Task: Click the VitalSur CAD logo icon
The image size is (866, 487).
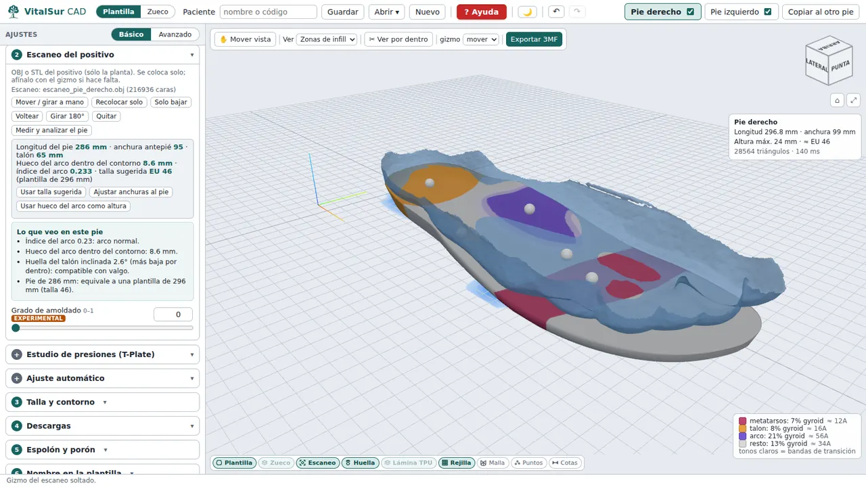Action: [x=14, y=11]
